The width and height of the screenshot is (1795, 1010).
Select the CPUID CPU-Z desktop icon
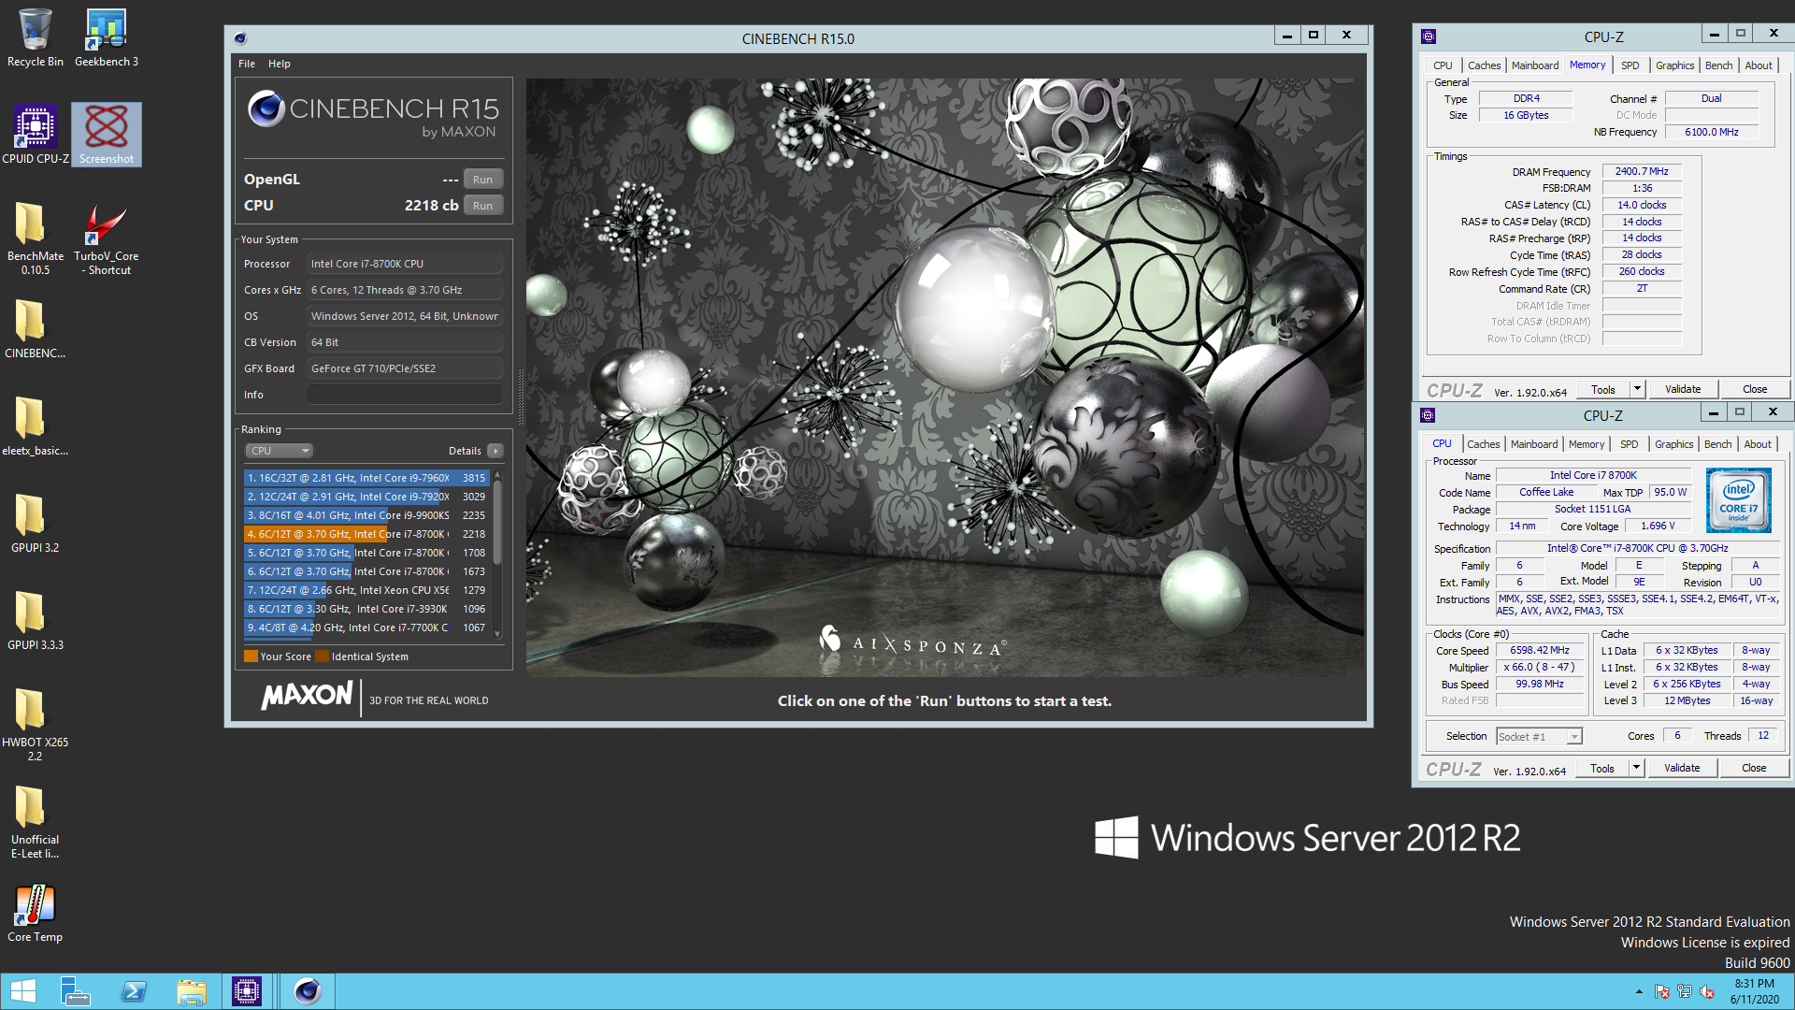pyautogui.click(x=36, y=135)
